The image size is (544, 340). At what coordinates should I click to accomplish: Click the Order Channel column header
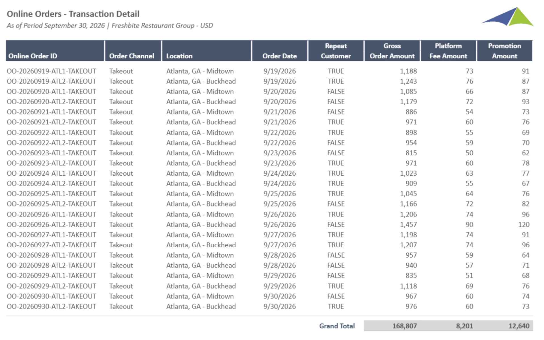click(131, 56)
